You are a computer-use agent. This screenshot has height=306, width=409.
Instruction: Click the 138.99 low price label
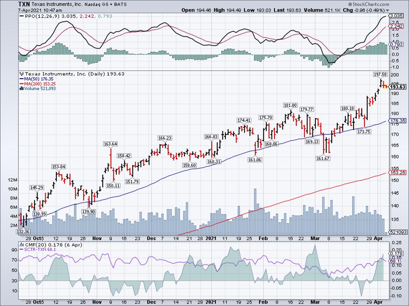(39, 214)
